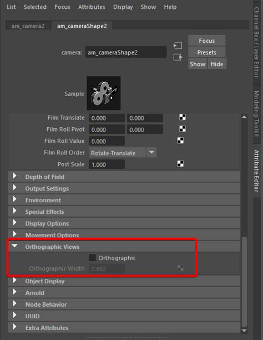Select the am_cameraShape2 tab
Image resolution: width=263 pixels, height=340 pixels.
82,26
